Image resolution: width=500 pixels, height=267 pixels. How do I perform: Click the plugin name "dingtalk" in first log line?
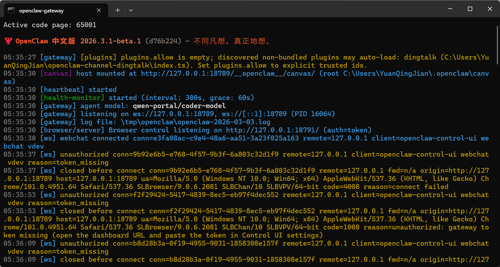coord(420,57)
